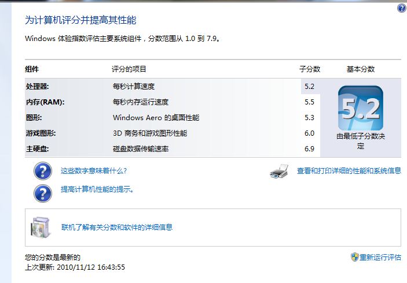Open 查看和打印详细的性能和系统信息 link
407x283 pixels.
(349, 170)
